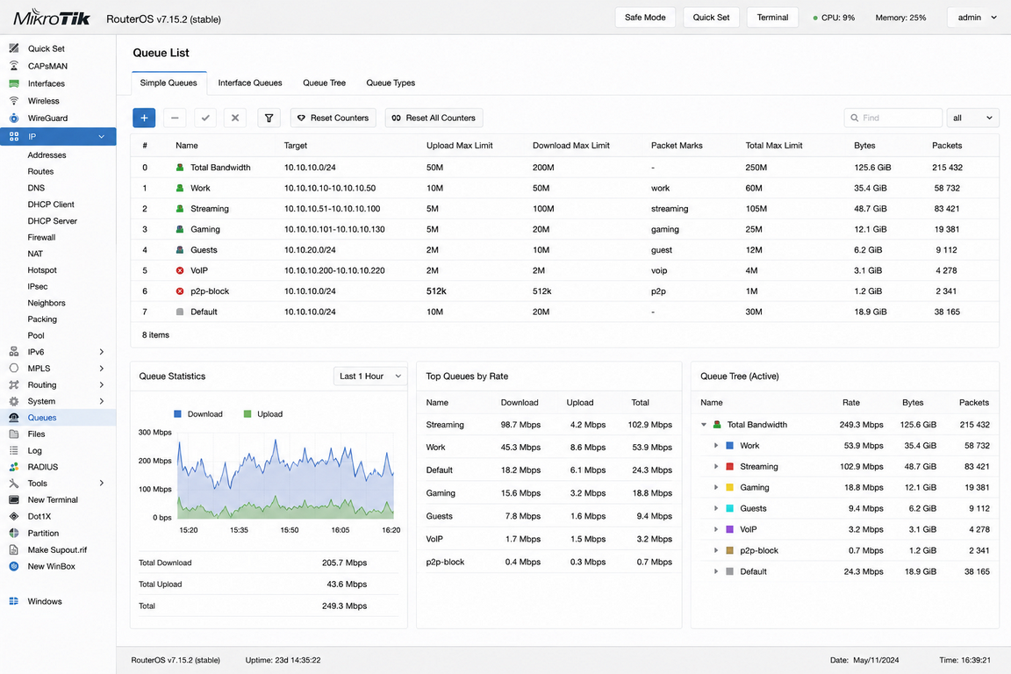
Task: Click Total Bandwidth queue status icon
Action: tap(180, 167)
